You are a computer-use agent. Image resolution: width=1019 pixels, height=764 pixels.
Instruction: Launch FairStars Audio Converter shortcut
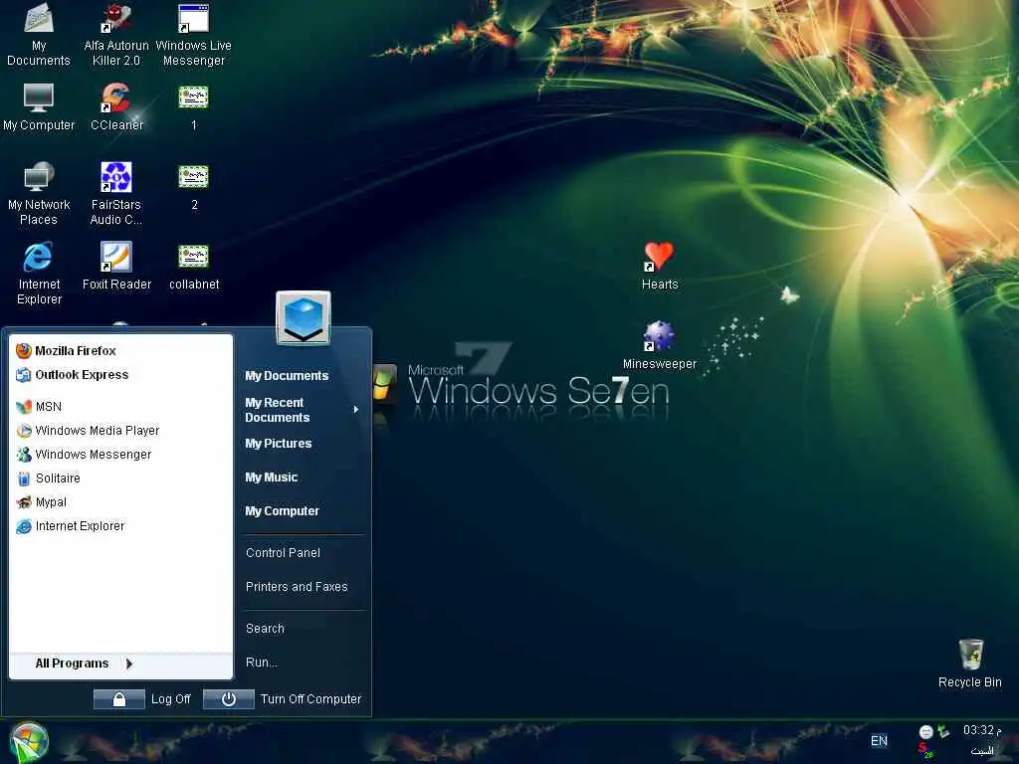(x=116, y=194)
